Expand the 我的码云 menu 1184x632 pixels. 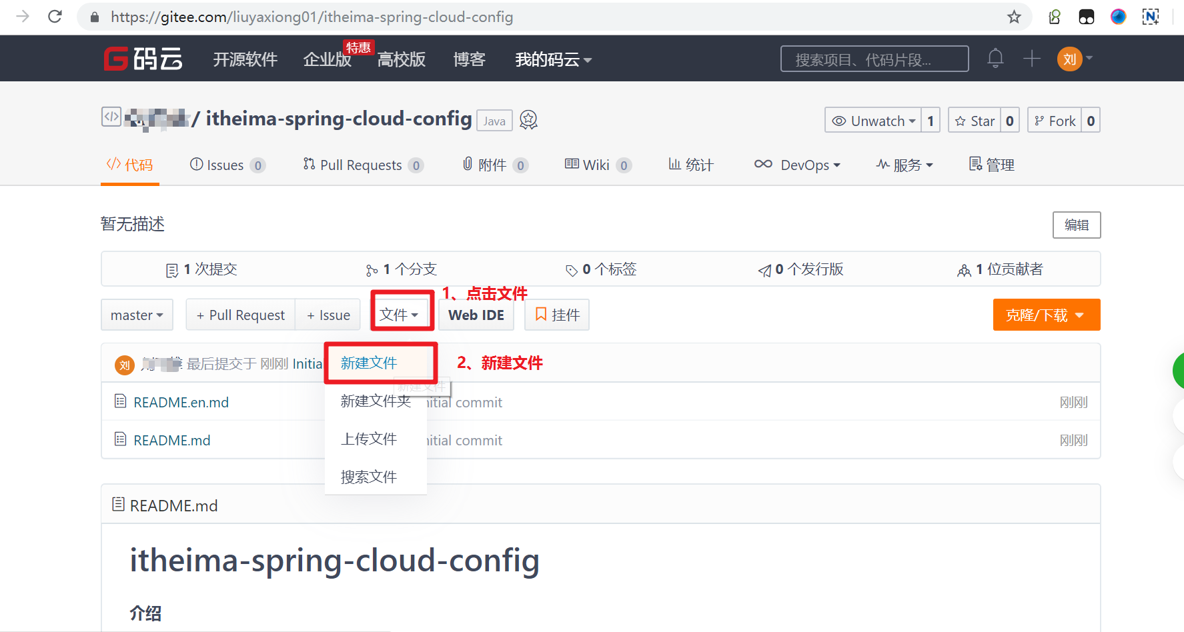553,60
